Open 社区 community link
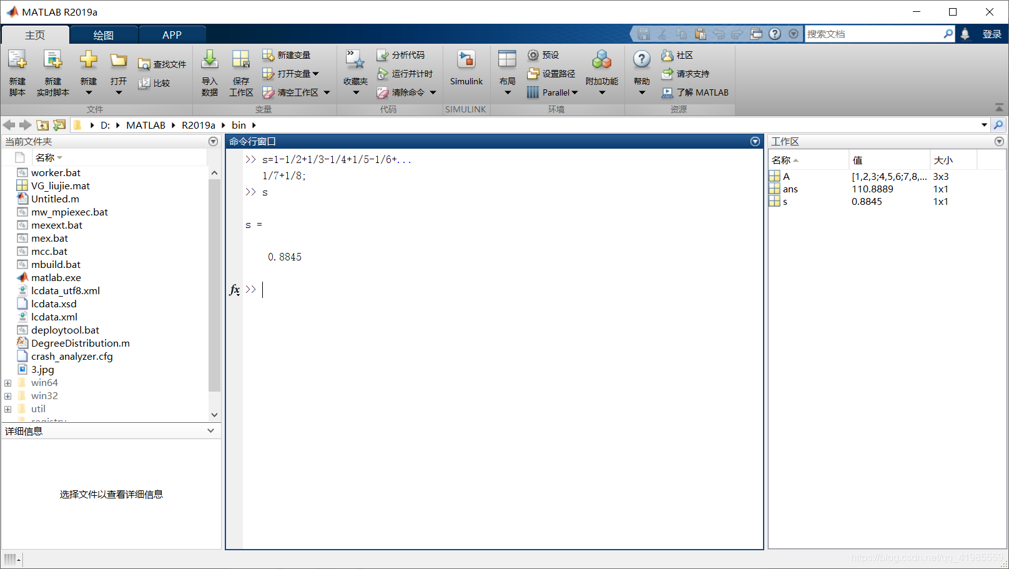This screenshot has height=569, width=1009. coord(677,55)
